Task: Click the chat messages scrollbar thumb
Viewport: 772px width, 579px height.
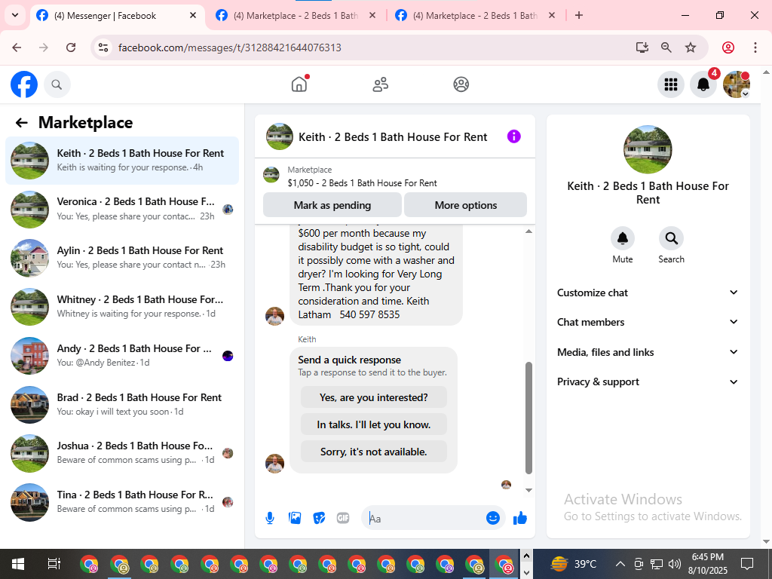Action: 528,418
